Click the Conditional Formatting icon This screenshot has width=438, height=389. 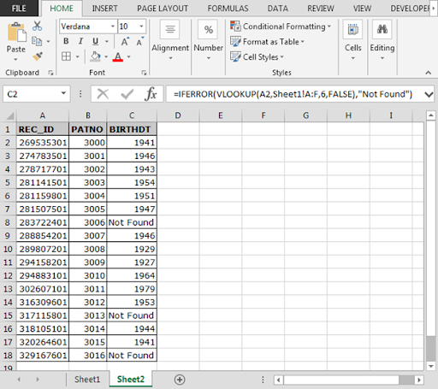(x=235, y=27)
